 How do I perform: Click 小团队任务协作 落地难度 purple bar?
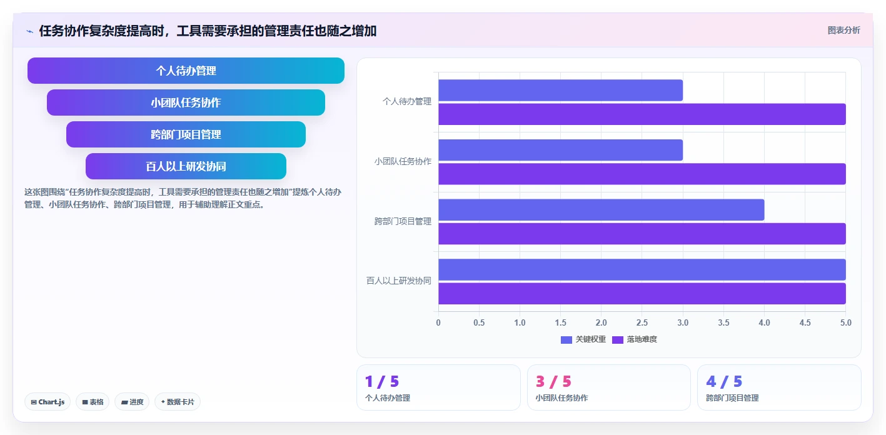point(642,174)
